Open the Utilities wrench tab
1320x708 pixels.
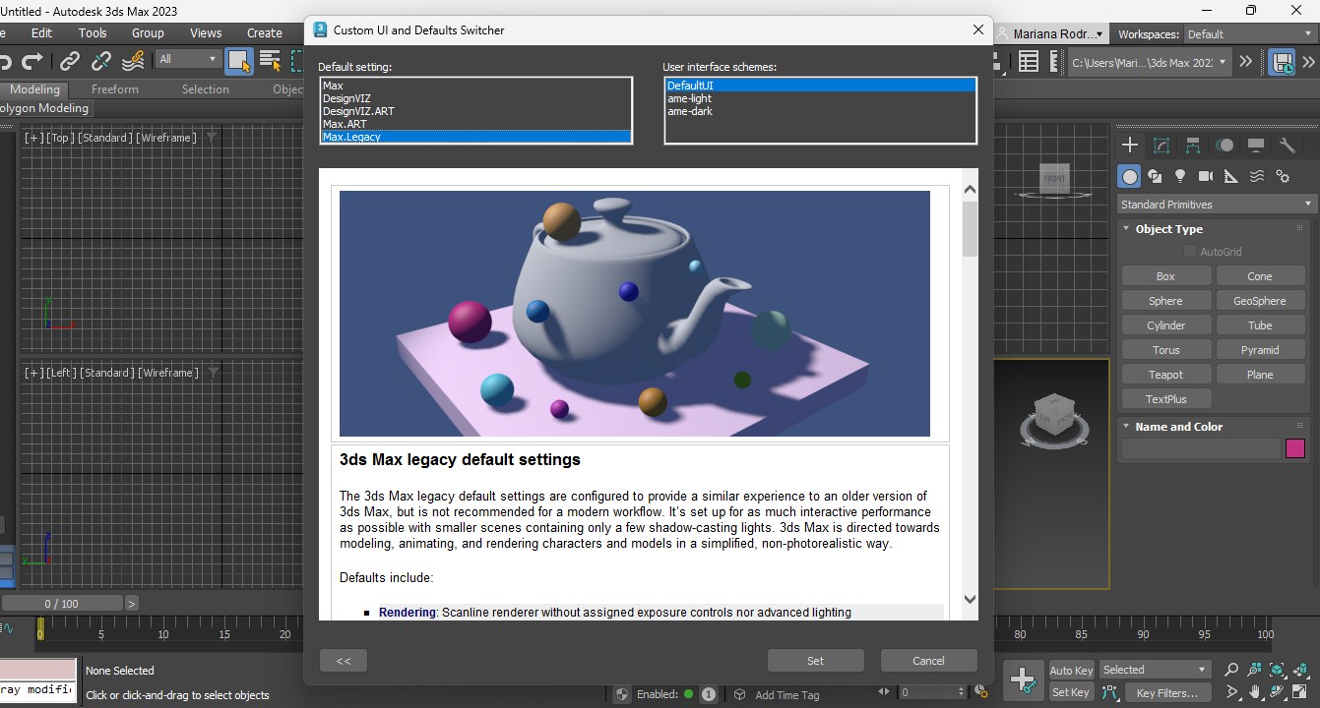[1287, 146]
